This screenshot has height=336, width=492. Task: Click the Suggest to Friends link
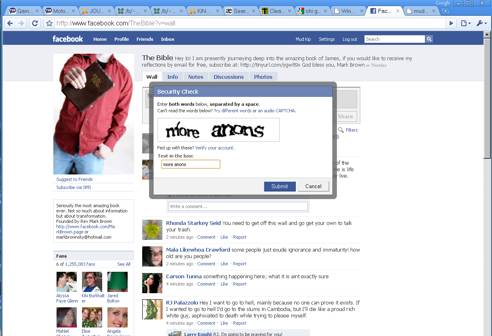pos(74,179)
